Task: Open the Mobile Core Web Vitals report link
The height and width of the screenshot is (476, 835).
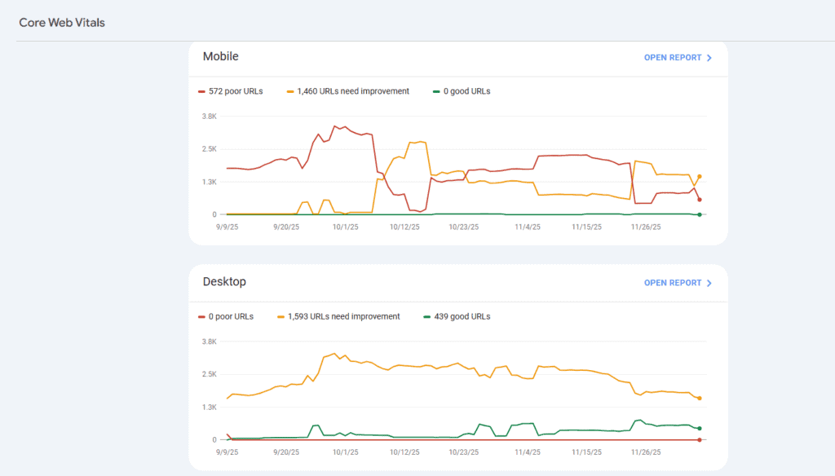Action: 672,58
